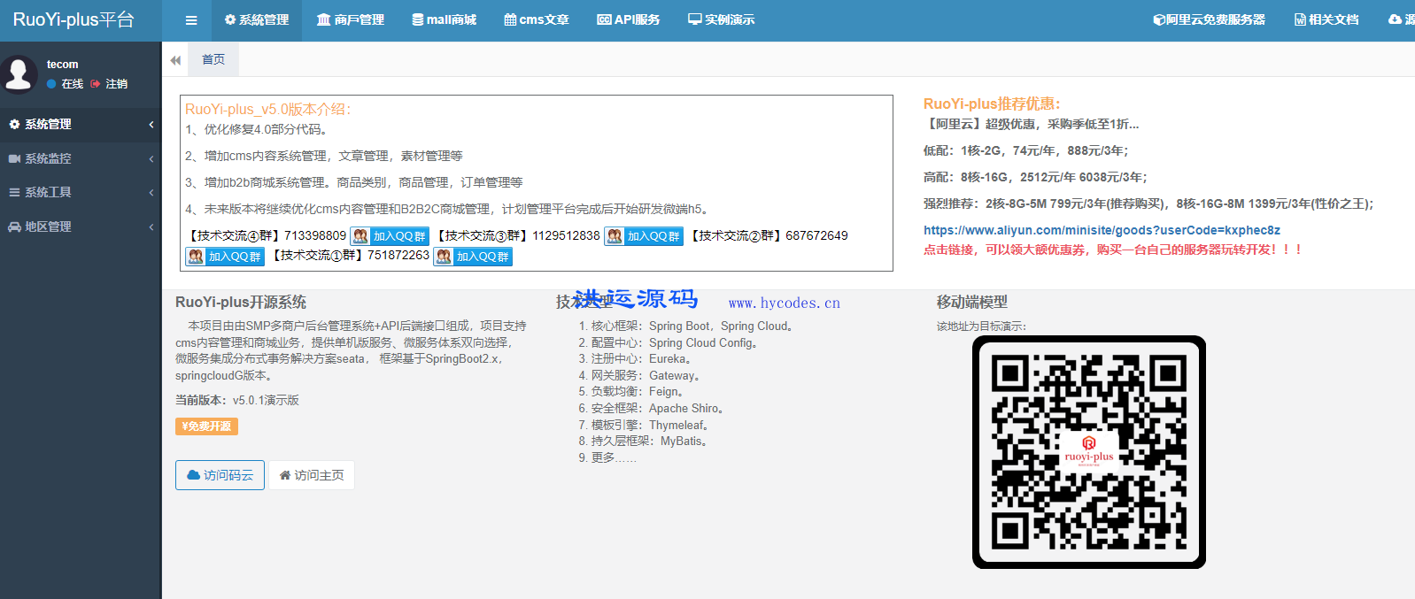Click the gear icon beside sidebar 系统管理

[14, 125]
